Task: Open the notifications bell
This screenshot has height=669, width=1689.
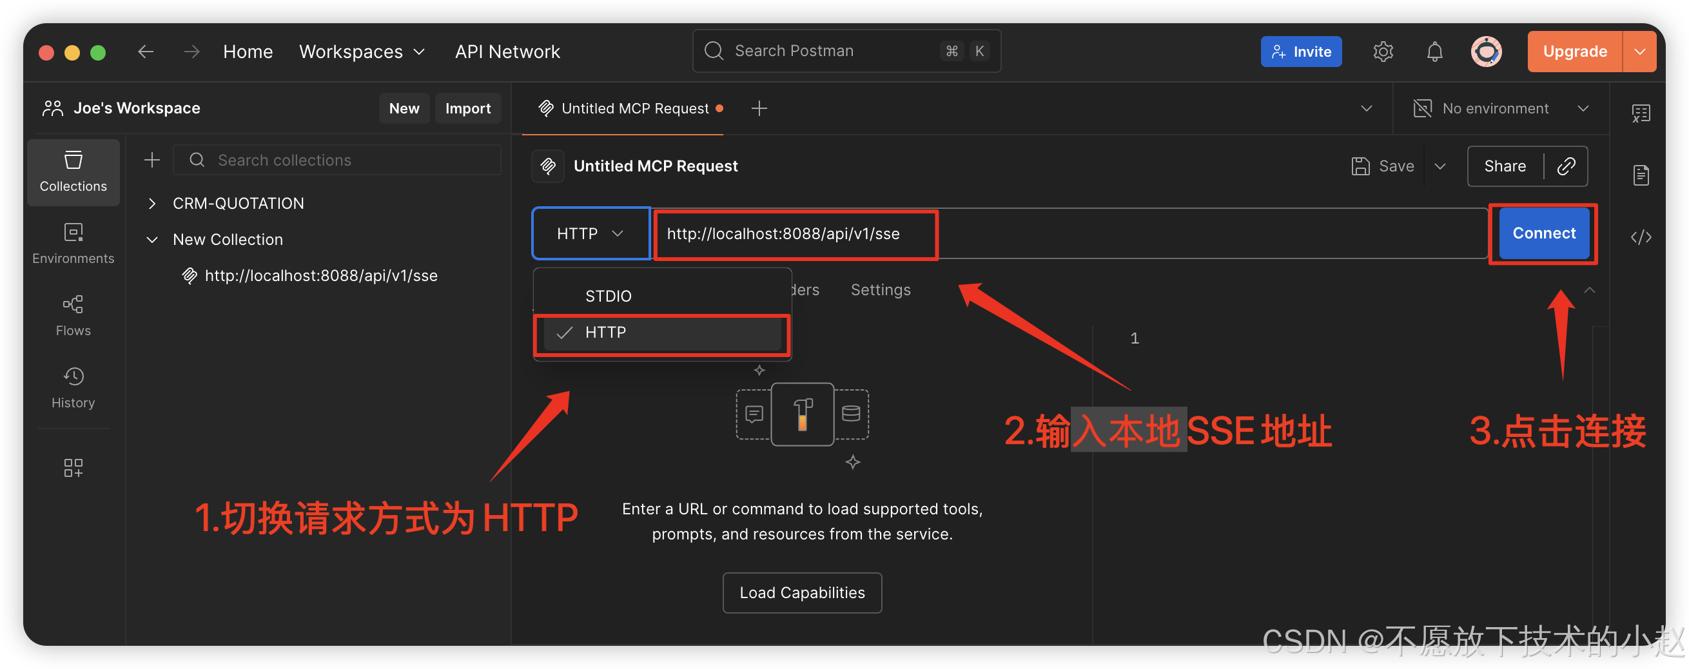Action: (1434, 51)
